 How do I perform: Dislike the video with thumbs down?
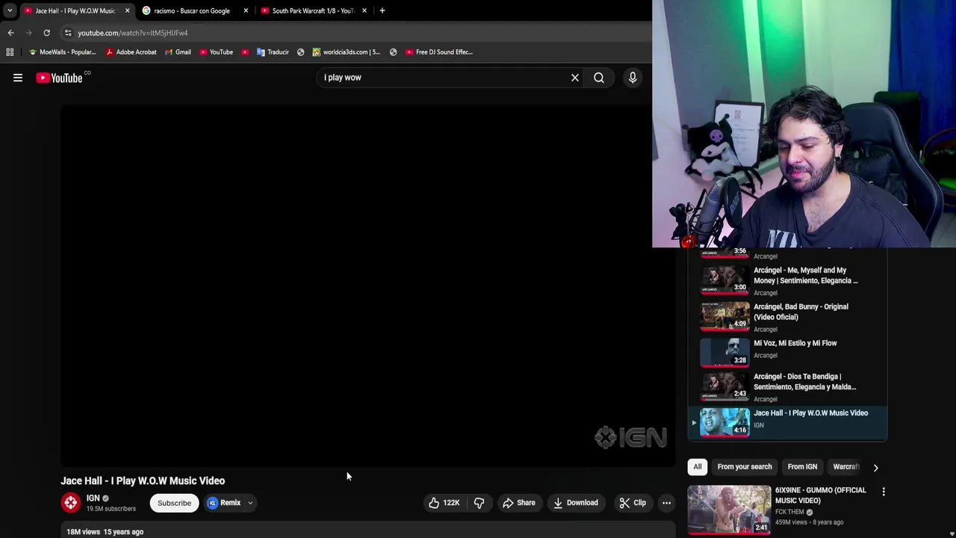pyautogui.click(x=479, y=503)
